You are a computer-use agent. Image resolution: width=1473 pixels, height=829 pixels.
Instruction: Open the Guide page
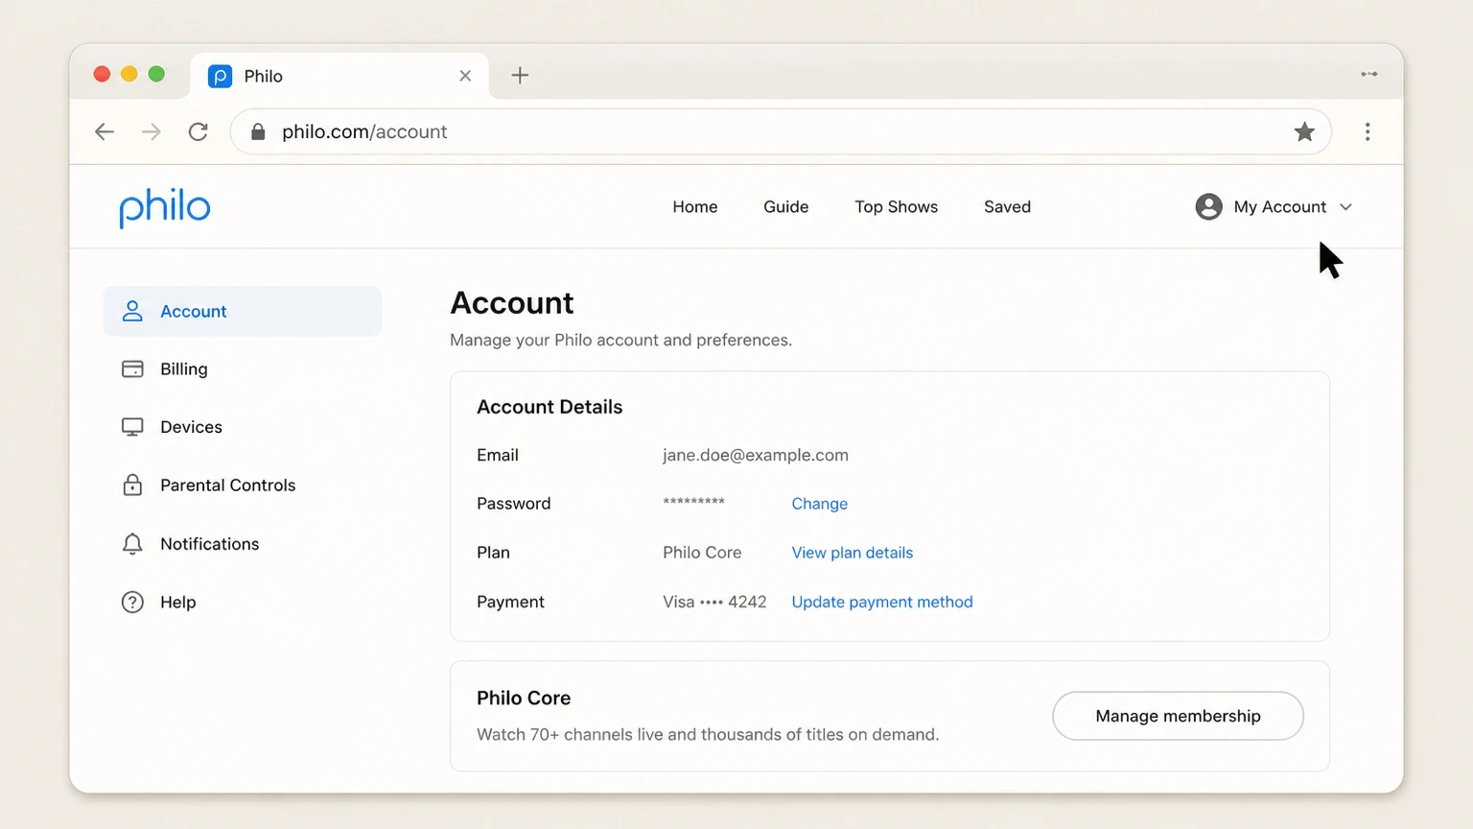click(786, 207)
